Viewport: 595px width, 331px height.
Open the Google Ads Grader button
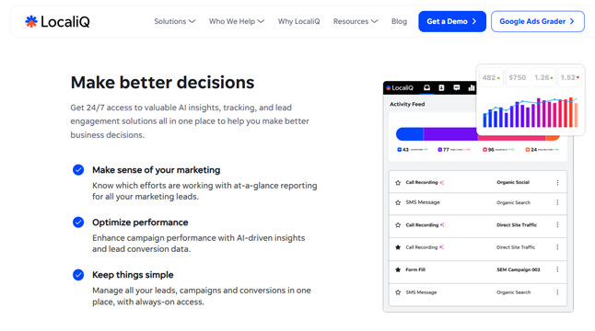pos(537,21)
